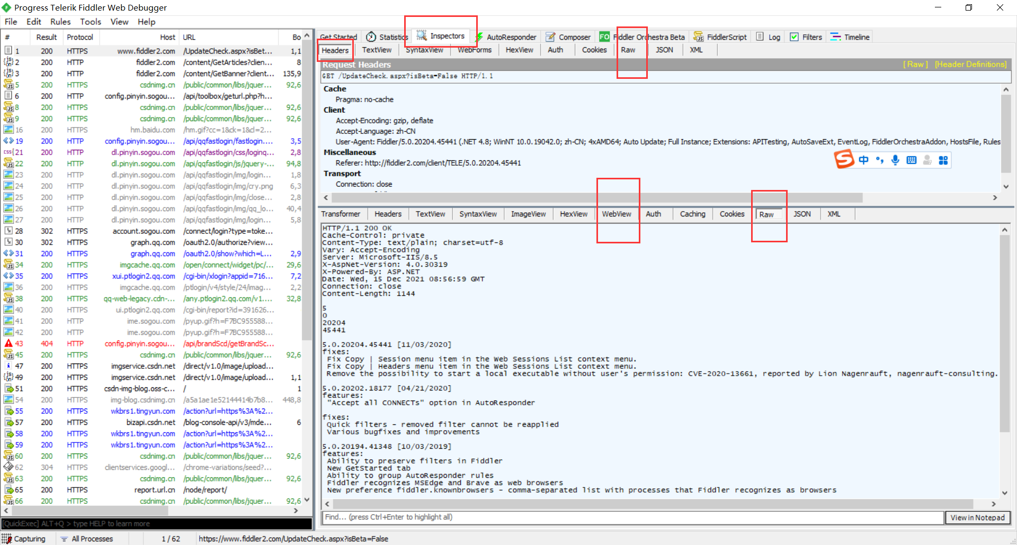Image resolution: width=1017 pixels, height=545 pixels.
Task: Click the [Raw] link in Request Headers
Action: [915, 64]
